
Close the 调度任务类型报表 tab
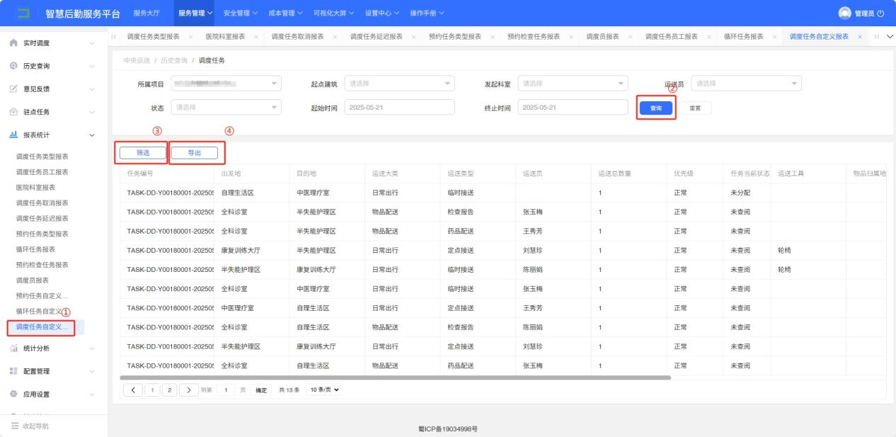[x=190, y=36]
